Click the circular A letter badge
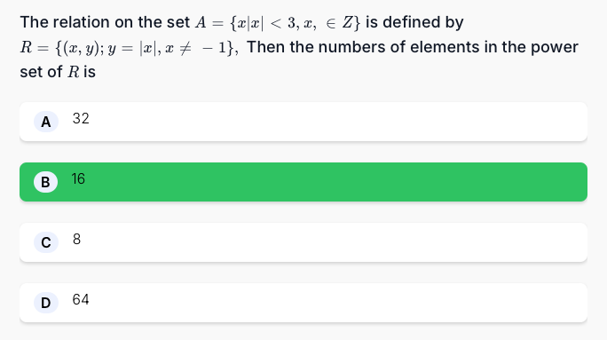 tap(46, 122)
